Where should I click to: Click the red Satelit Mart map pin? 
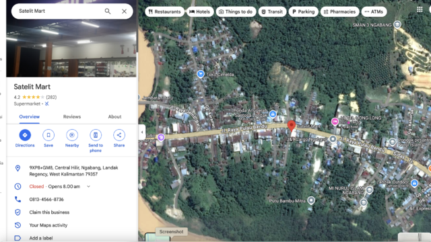292,126
